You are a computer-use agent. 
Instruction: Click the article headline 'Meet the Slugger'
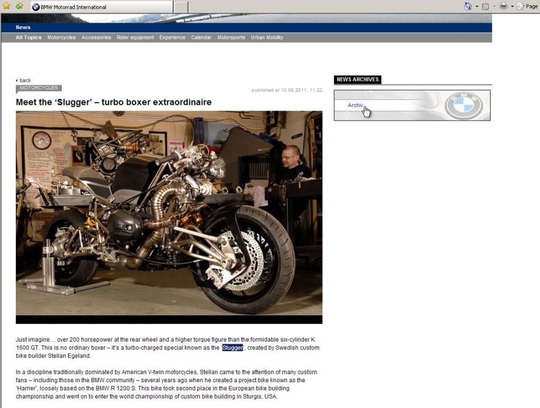coord(114,102)
